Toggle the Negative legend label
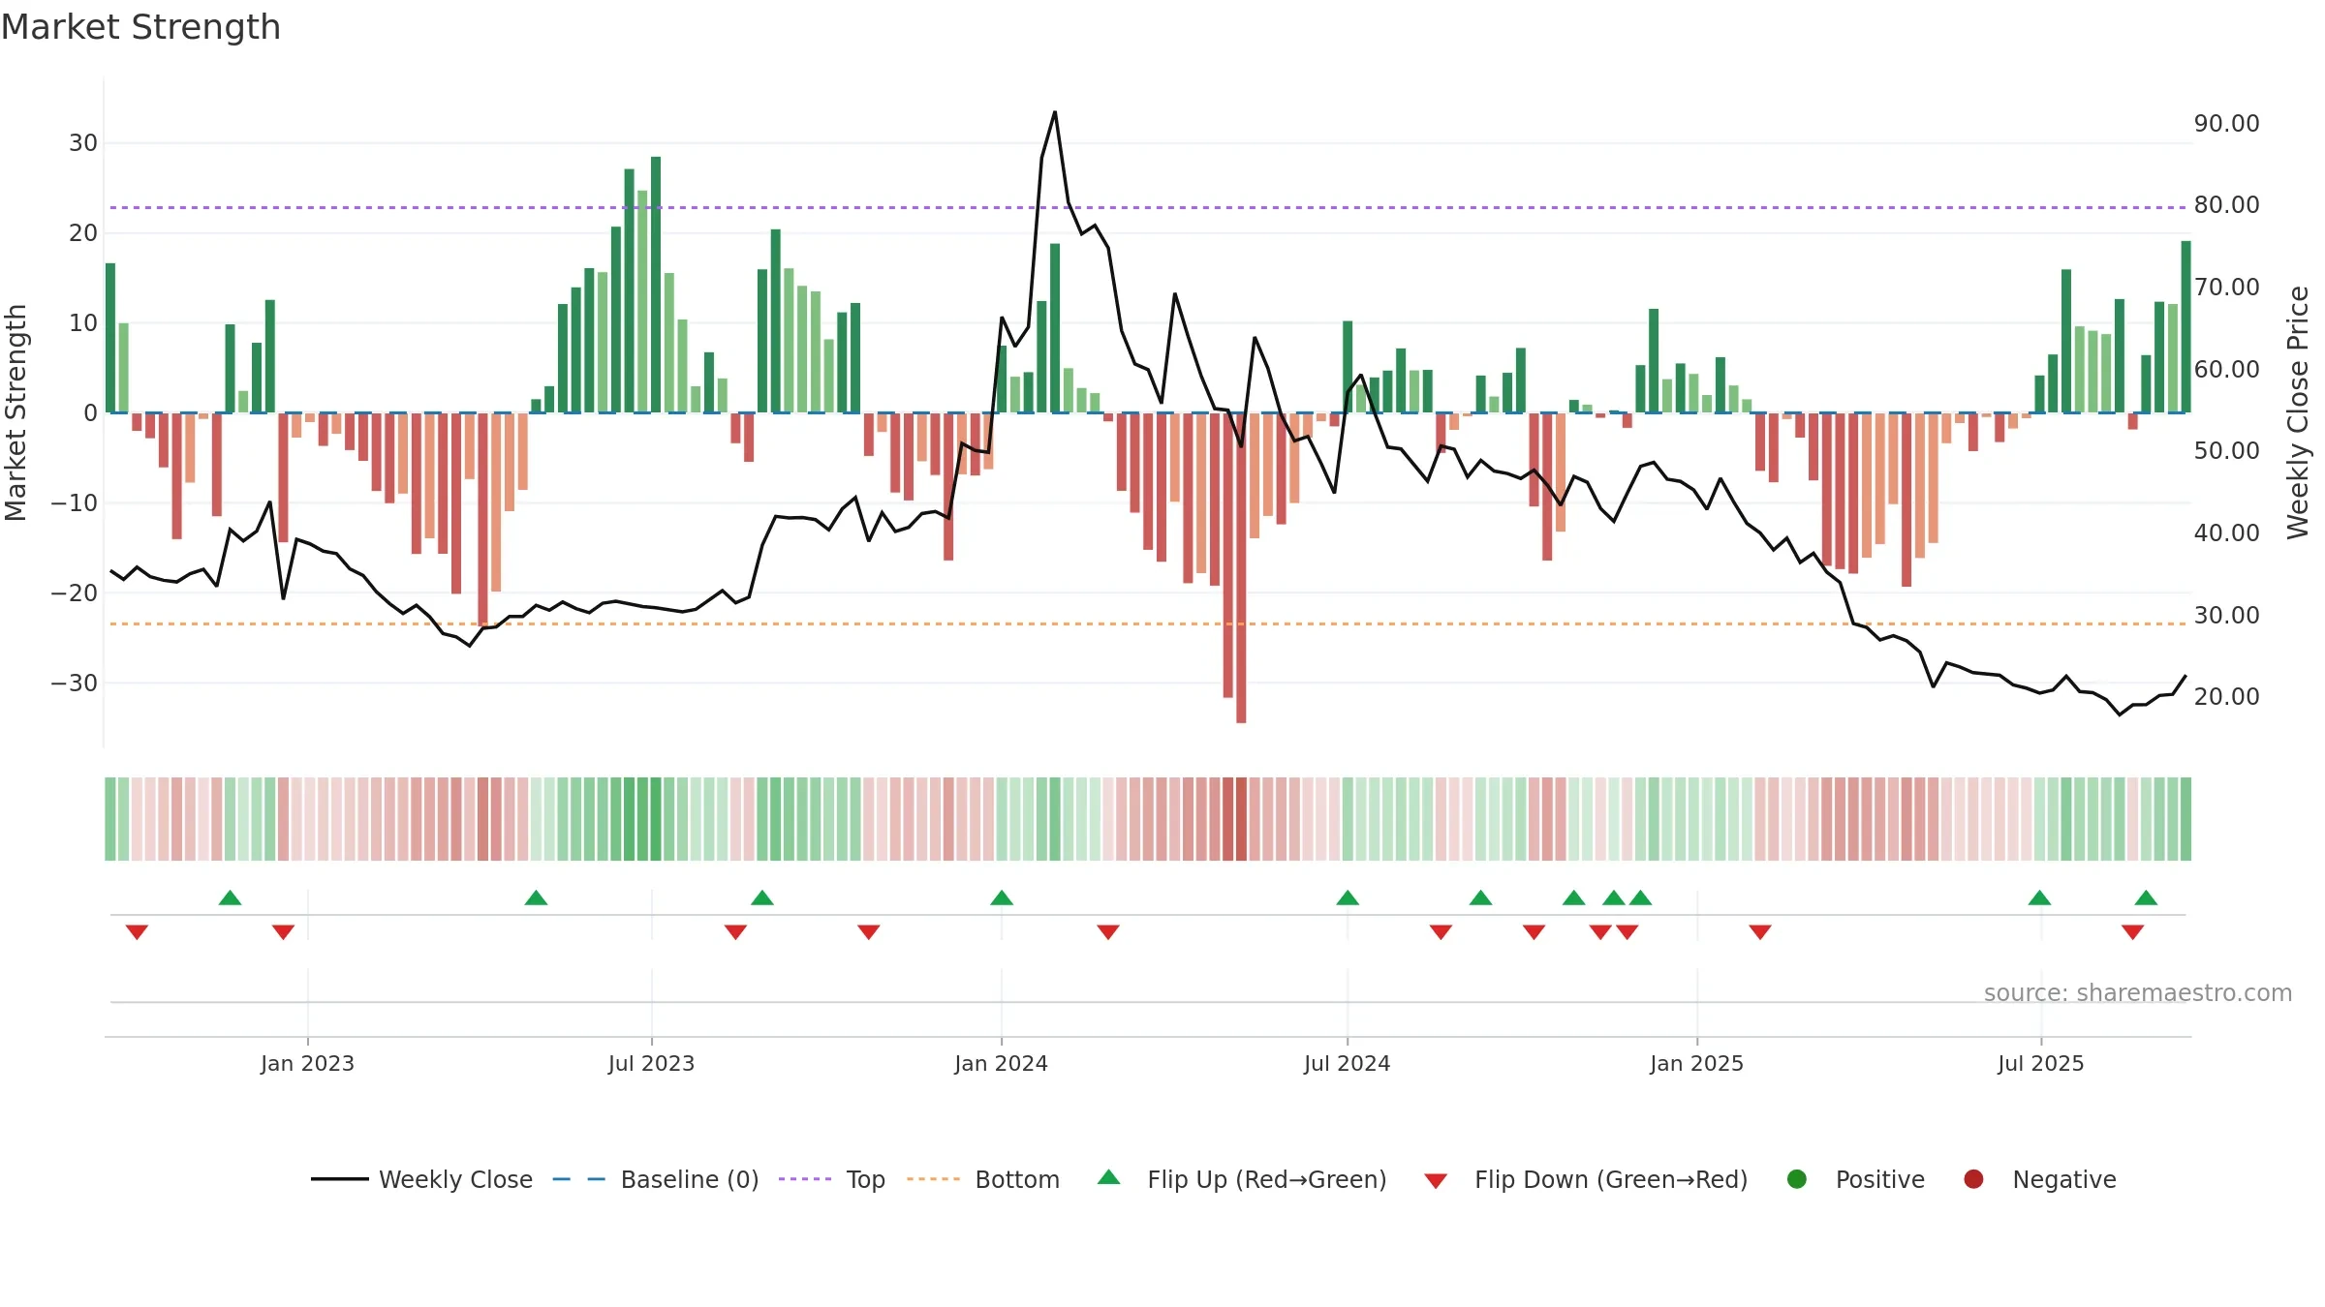 [2064, 1179]
